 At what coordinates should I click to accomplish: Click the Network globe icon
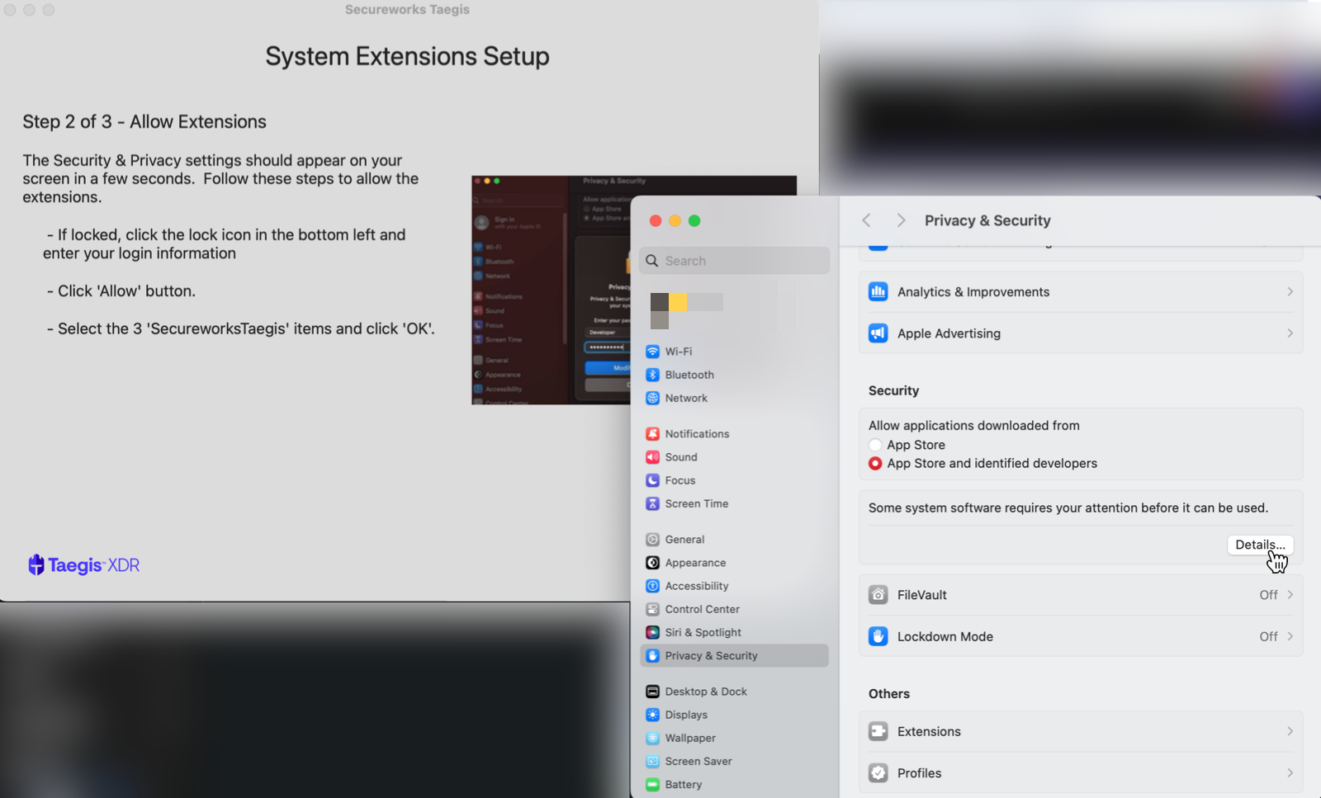[x=652, y=398]
